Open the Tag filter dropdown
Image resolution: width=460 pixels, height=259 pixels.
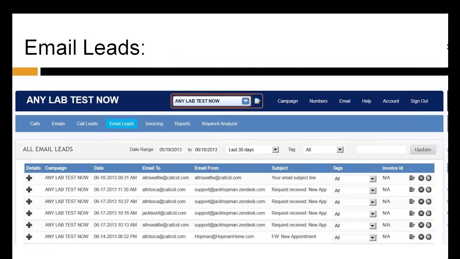324,150
